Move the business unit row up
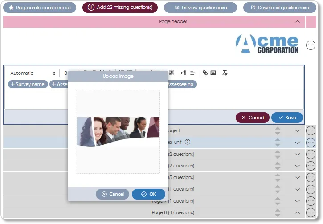323x224 pixels. point(278,140)
